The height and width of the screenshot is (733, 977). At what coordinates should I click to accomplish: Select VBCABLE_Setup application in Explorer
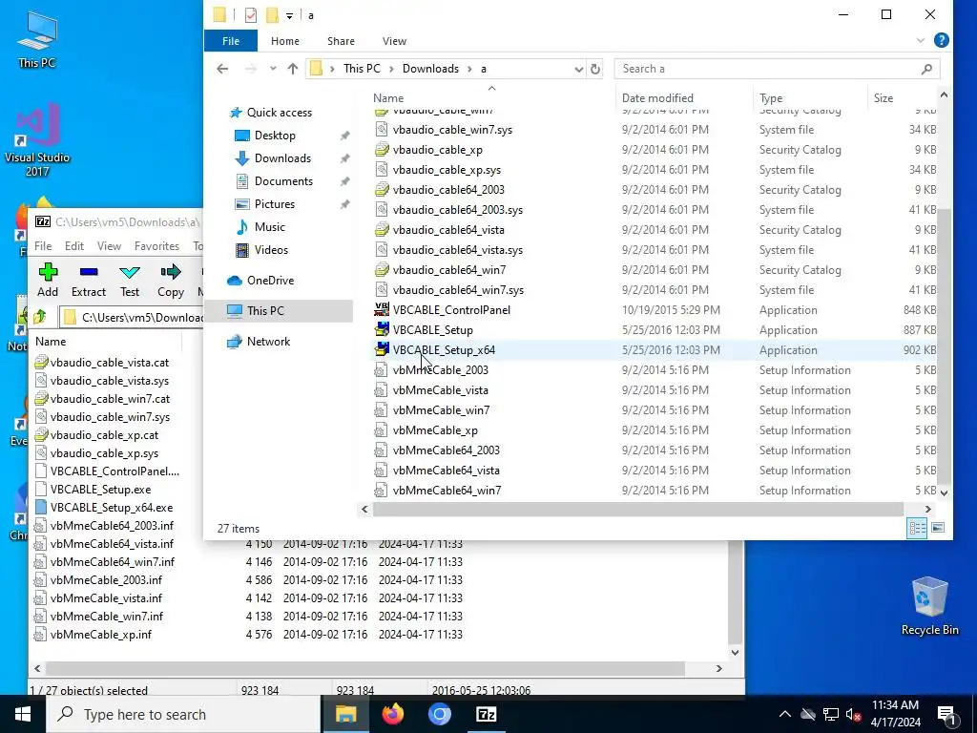click(432, 330)
